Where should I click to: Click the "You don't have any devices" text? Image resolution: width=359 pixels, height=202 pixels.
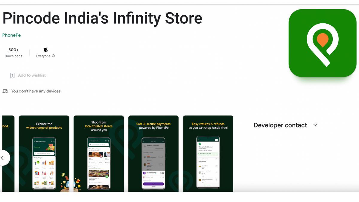coord(36,91)
